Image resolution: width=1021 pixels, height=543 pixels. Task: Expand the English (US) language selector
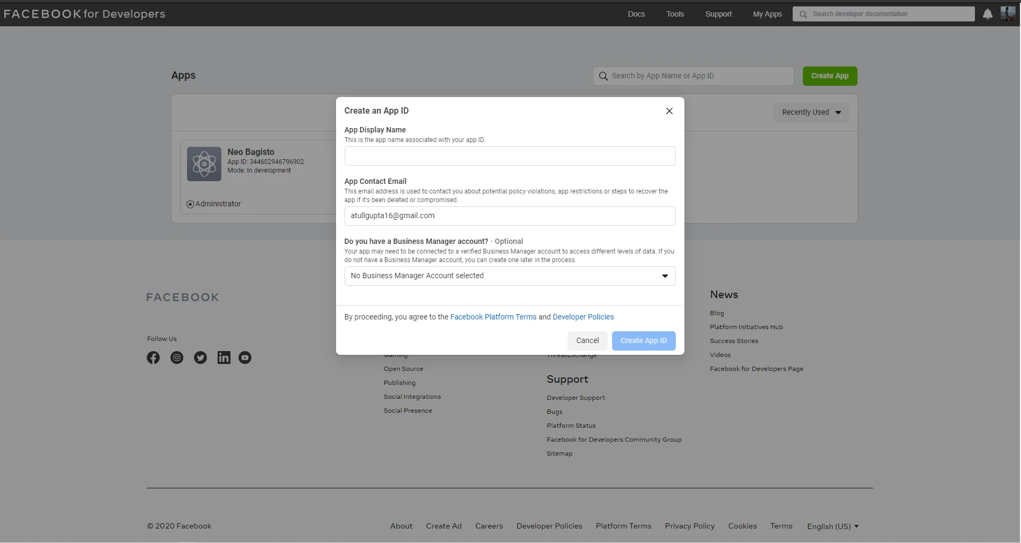pyautogui.click(x=832, y=526)
